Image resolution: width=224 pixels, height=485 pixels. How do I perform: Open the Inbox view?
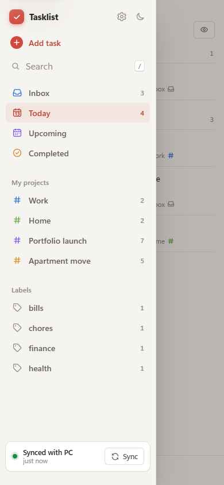tap(78, 93)
